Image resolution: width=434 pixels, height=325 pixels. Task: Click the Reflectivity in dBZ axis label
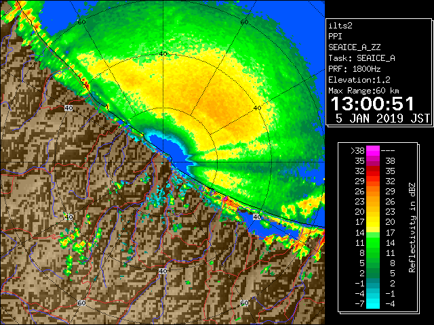click(x=412, y=227)
